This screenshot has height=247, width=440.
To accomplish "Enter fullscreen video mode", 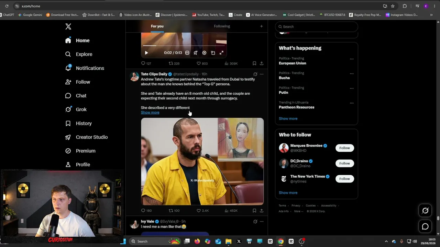I will (x=221, y=53).
